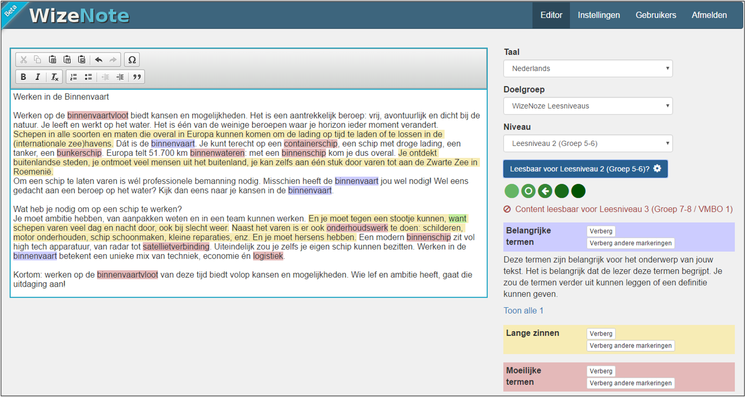Hide the Belangrijke termen markings with Verberg
The image size is (745, 397).
601,231
